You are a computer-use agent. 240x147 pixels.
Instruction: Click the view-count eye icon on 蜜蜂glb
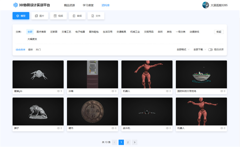click(x=58, y=91)
